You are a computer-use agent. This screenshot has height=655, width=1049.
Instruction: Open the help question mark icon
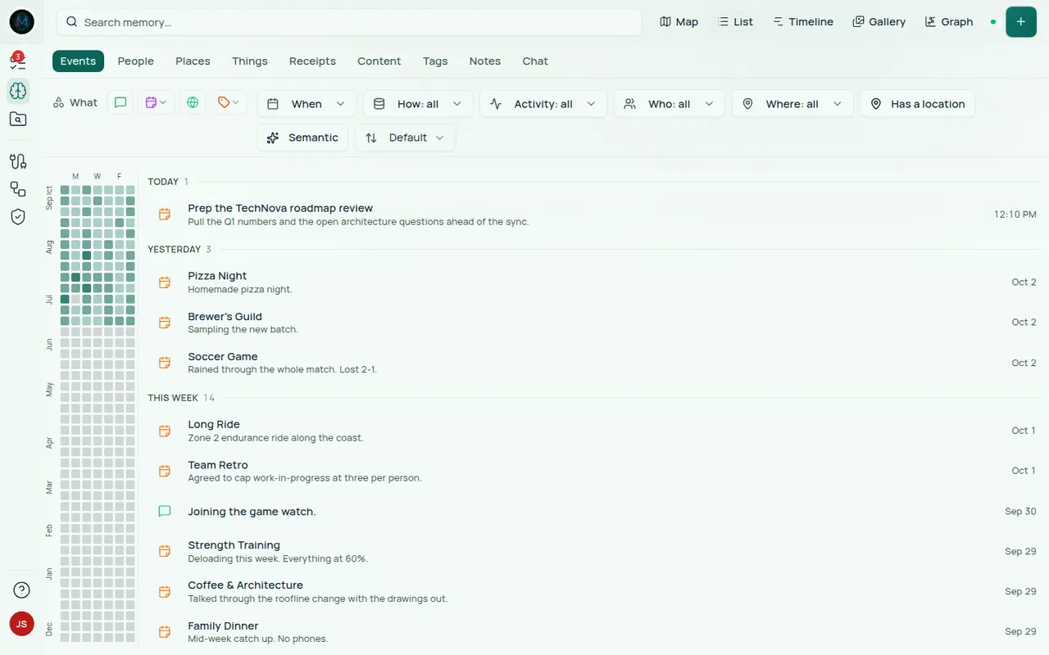22,590
